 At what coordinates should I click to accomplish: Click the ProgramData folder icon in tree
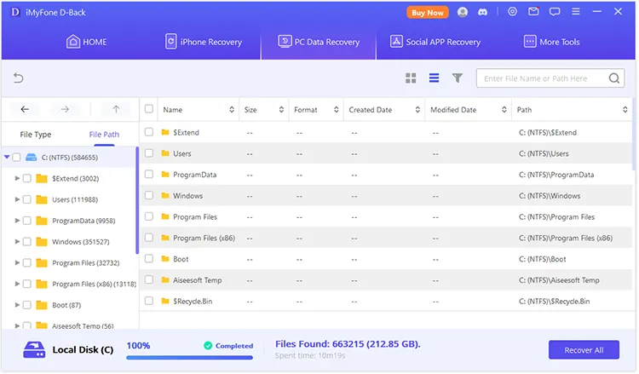(x=42, y=221)
